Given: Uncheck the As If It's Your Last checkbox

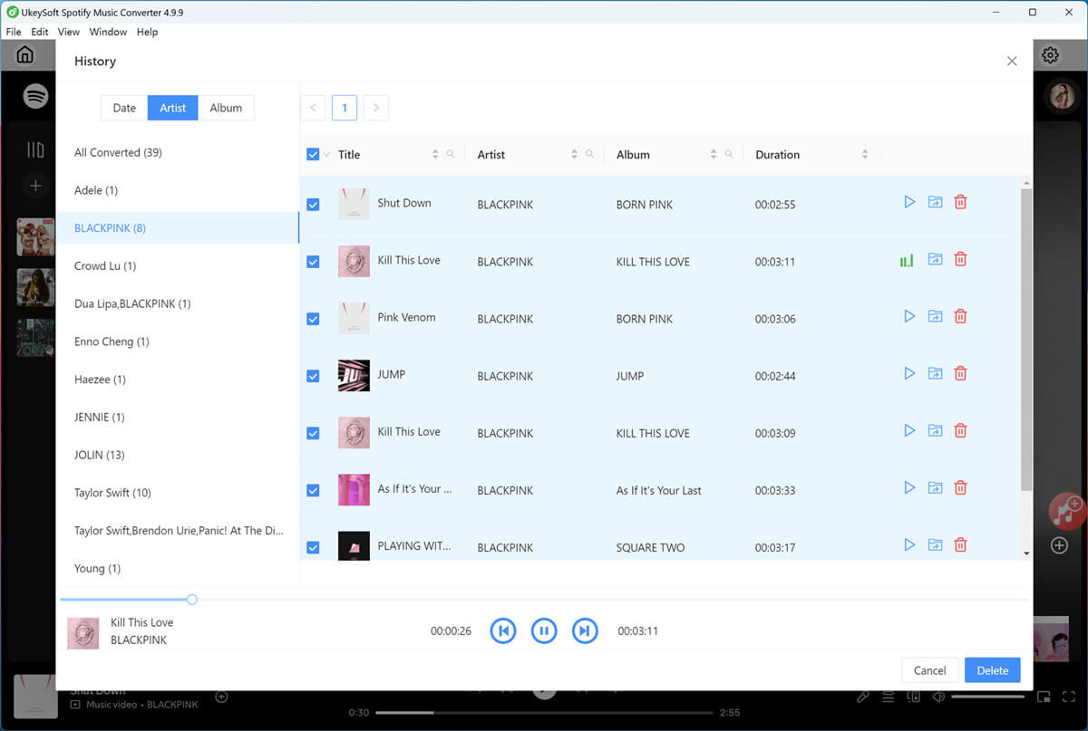Looking at the screenshot, I should point(313,490).
